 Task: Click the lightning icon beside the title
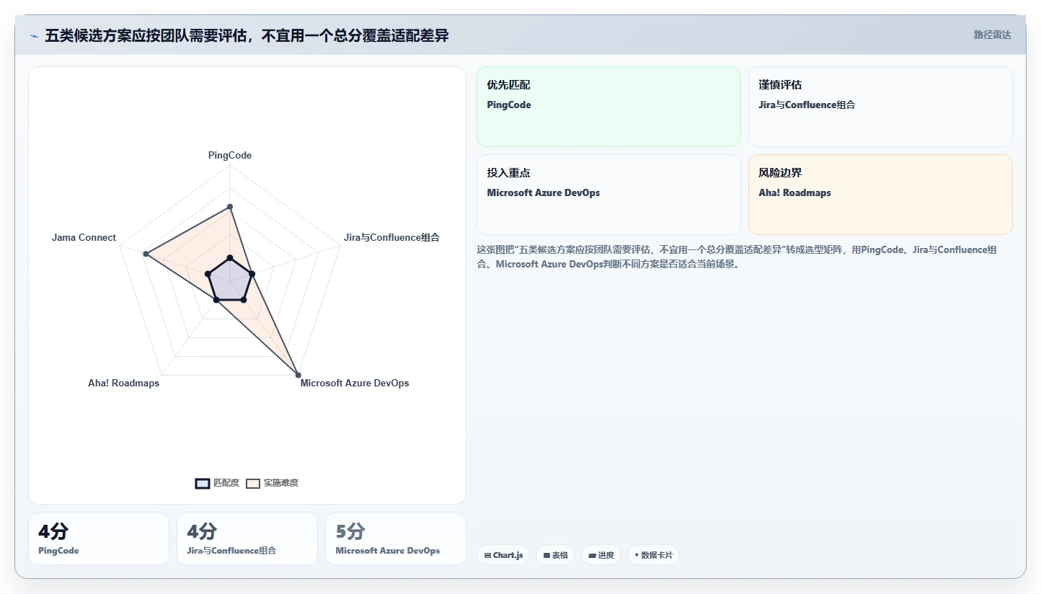(34, 35)
